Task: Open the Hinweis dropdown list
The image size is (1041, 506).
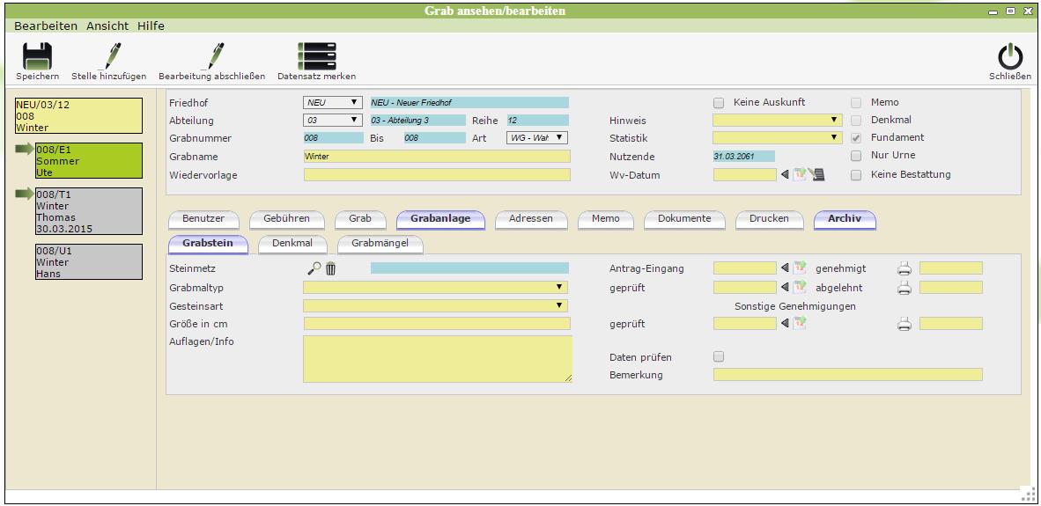Action: pos(834,120)
